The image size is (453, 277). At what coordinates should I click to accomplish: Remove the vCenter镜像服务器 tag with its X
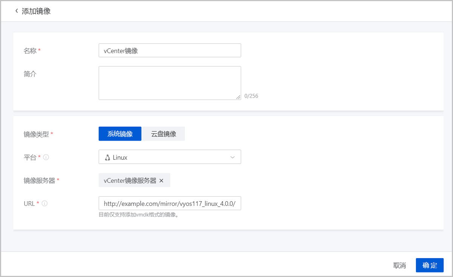(x=162, y=181)
